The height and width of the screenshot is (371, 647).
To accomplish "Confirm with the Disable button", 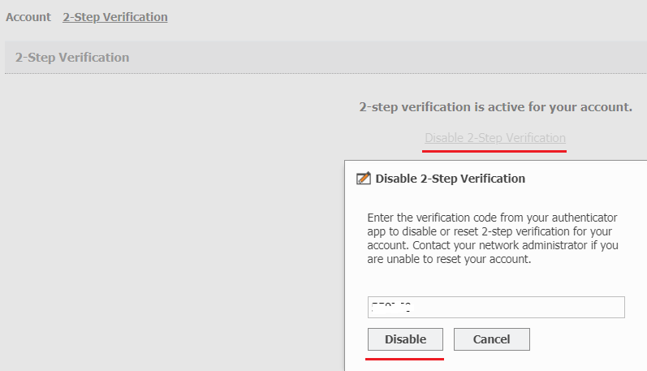I will point(405,339).
